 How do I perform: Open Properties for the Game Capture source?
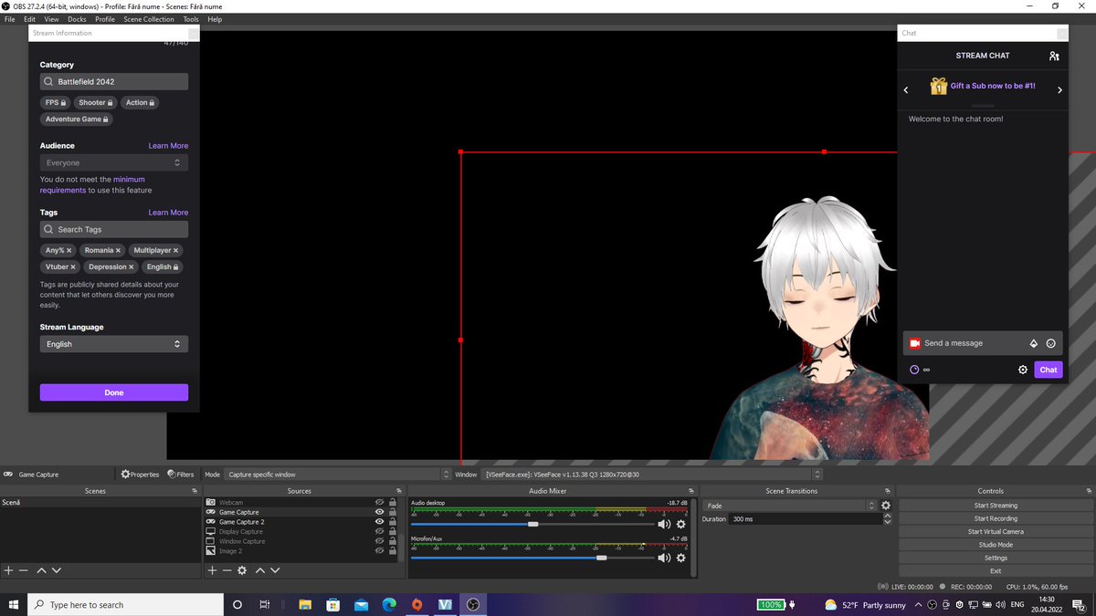(140, 475)
